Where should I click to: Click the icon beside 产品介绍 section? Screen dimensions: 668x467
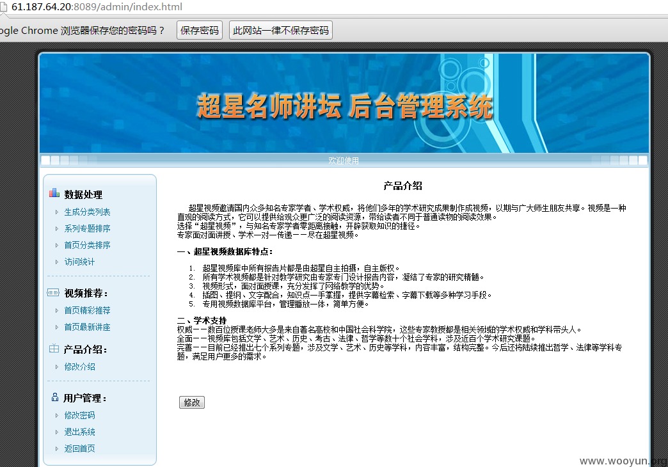[x=54, y=349]
